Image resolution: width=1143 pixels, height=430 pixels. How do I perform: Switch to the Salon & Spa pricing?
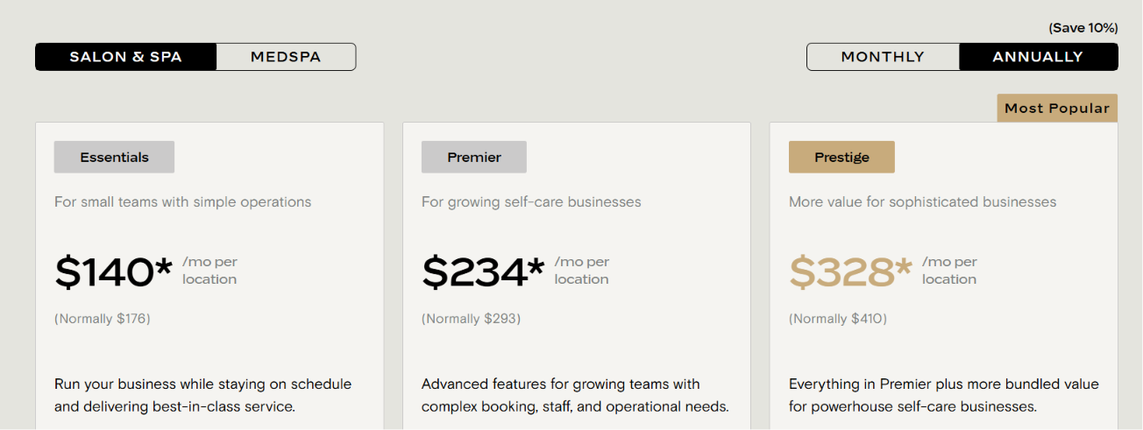pos(126,57)
